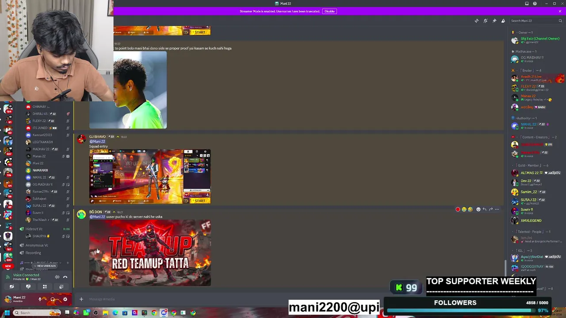
Task: Focus the Search Mani 22 field
Action: click(x=536, y=21)
